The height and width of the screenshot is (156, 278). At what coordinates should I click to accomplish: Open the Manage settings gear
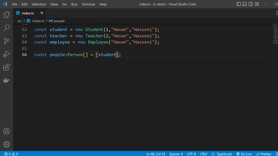[x=7, y=144]
